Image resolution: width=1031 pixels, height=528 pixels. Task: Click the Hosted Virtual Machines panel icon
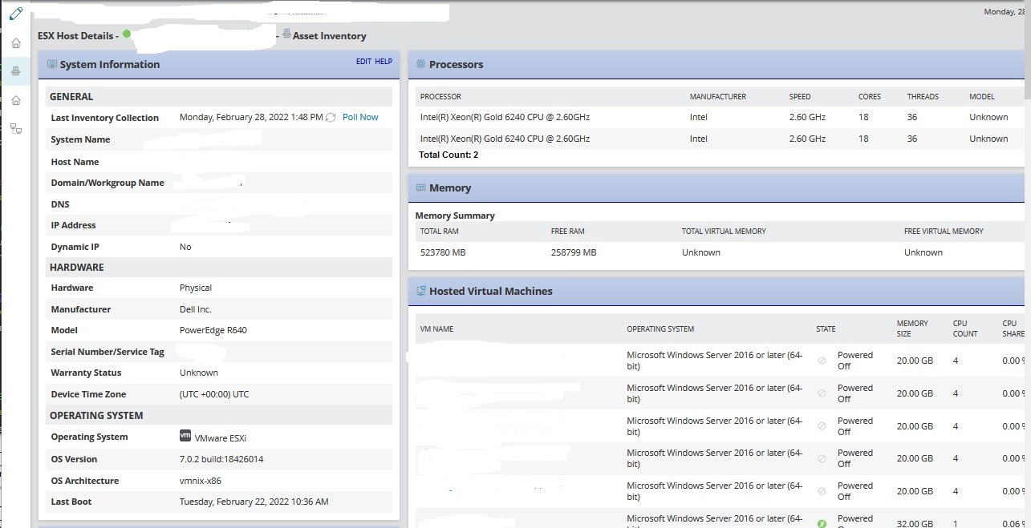click(420, 291)
